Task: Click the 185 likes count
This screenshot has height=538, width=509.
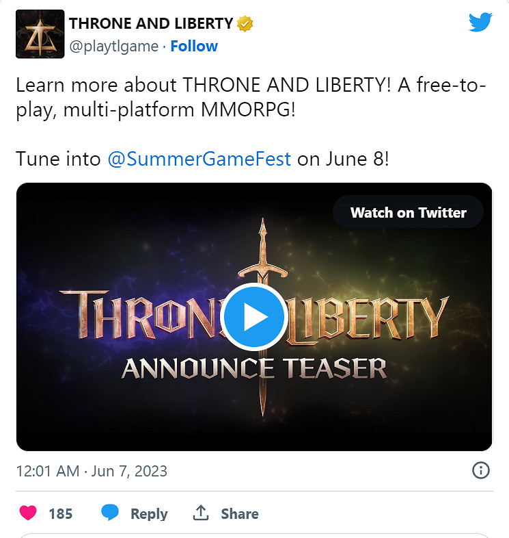Action: pos(61,513)
